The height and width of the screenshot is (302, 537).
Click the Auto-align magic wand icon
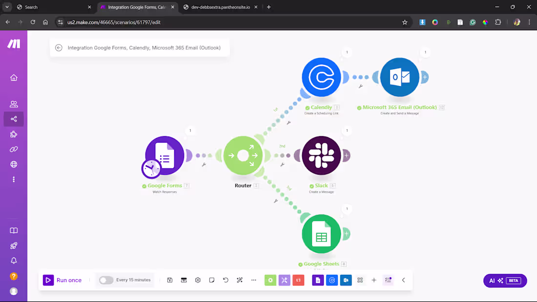(x=240, y=280)
